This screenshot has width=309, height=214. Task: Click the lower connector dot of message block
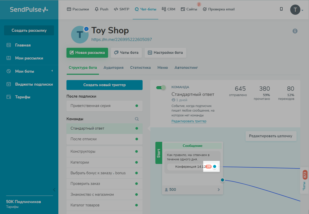(x=222, y=180)
